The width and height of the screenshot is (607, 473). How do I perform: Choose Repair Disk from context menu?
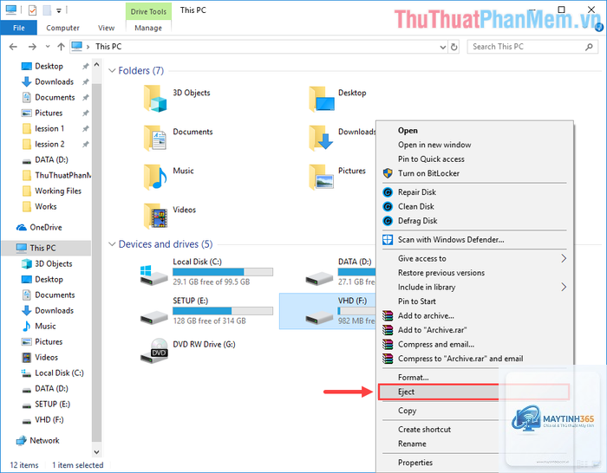click(417, 192)
